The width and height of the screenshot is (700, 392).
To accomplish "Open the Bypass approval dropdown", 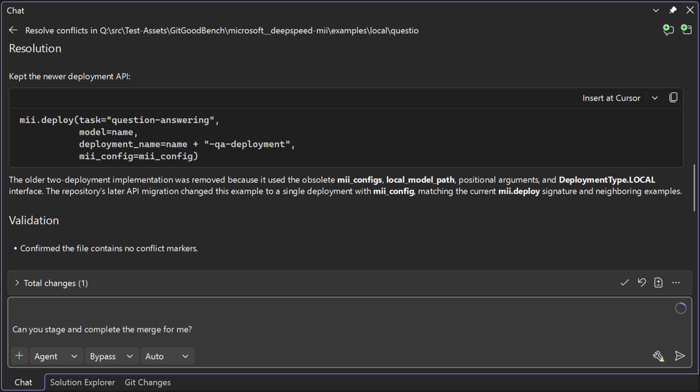I will pos(111,356).
